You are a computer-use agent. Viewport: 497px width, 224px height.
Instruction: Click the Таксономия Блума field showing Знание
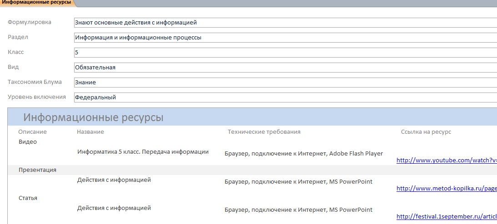285,83
